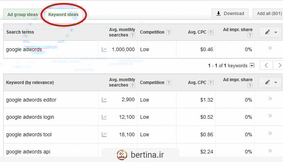283x162 pixels.
Task: Select the google adwords editor keyword
Action: click(31, 100)
